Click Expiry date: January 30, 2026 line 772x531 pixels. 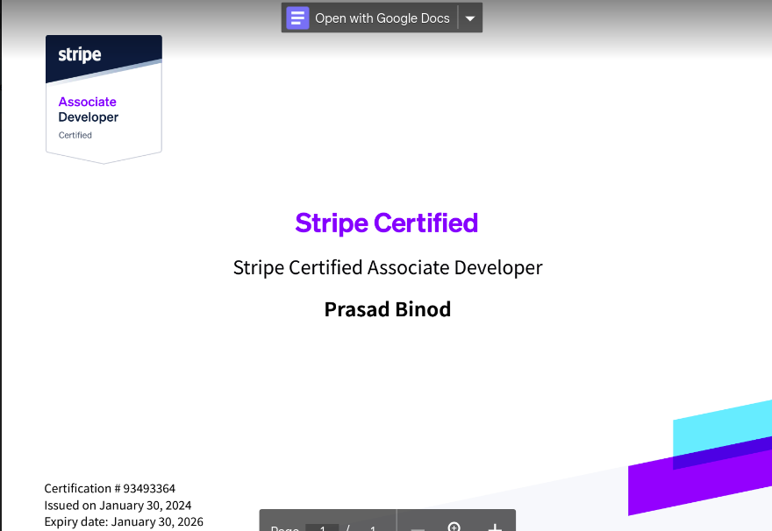[124, 521]
